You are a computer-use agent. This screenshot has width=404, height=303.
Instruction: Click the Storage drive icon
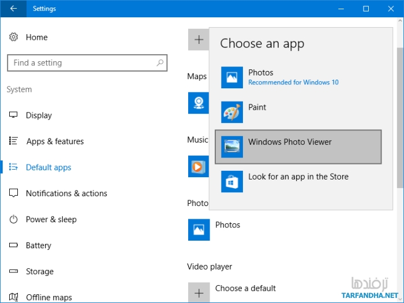[x=13, y=271]
